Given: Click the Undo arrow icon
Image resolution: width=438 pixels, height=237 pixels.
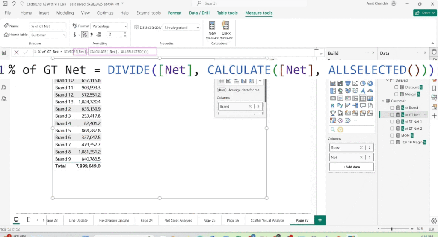Looking at the screenshot, I should pos(13,3).
